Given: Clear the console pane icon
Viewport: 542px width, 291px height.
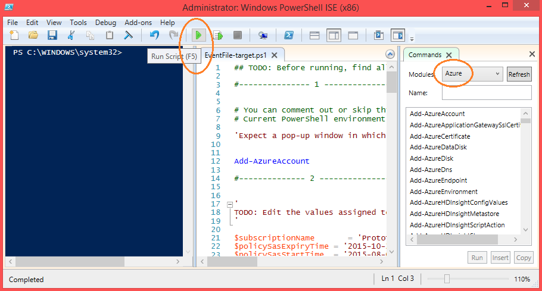Looking at the screenshot, I should 128,35.
